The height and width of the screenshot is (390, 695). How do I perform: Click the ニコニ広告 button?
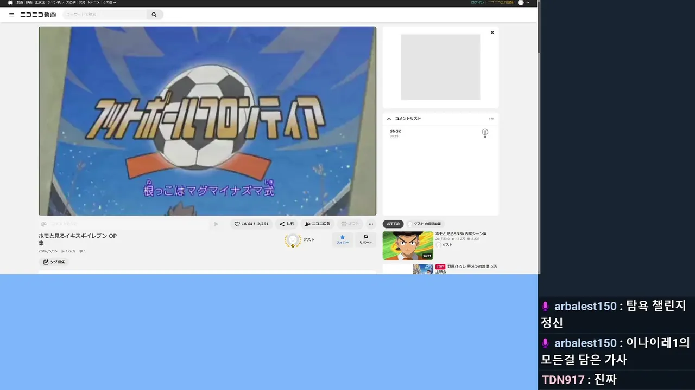pyautogui.click(x=318, y=224)
